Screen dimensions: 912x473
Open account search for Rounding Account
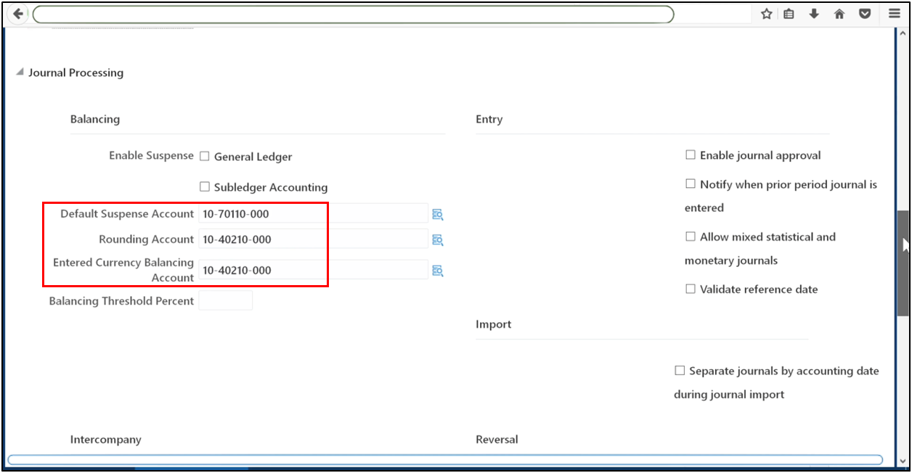(x=437, y=239)
